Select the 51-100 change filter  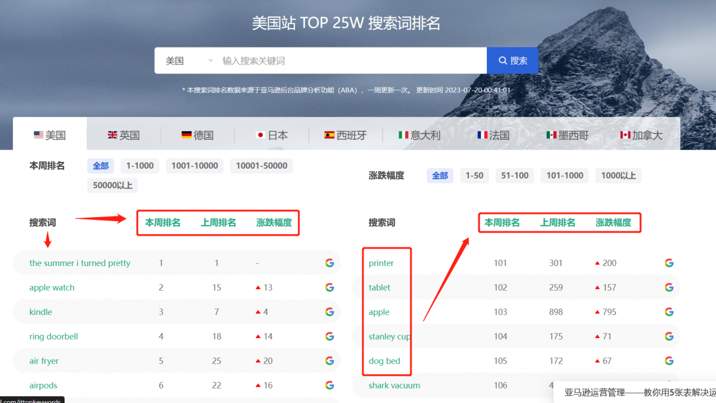point(515,175)
